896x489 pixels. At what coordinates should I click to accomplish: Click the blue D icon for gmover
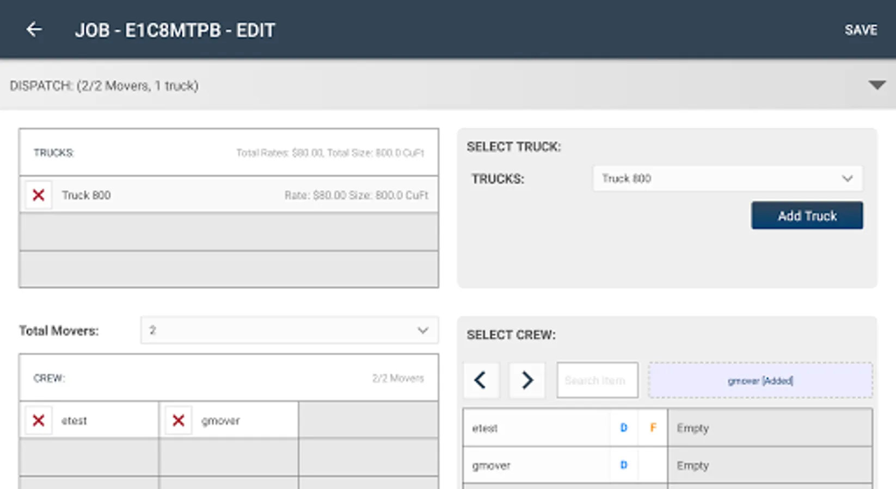[x=624, y=466]
